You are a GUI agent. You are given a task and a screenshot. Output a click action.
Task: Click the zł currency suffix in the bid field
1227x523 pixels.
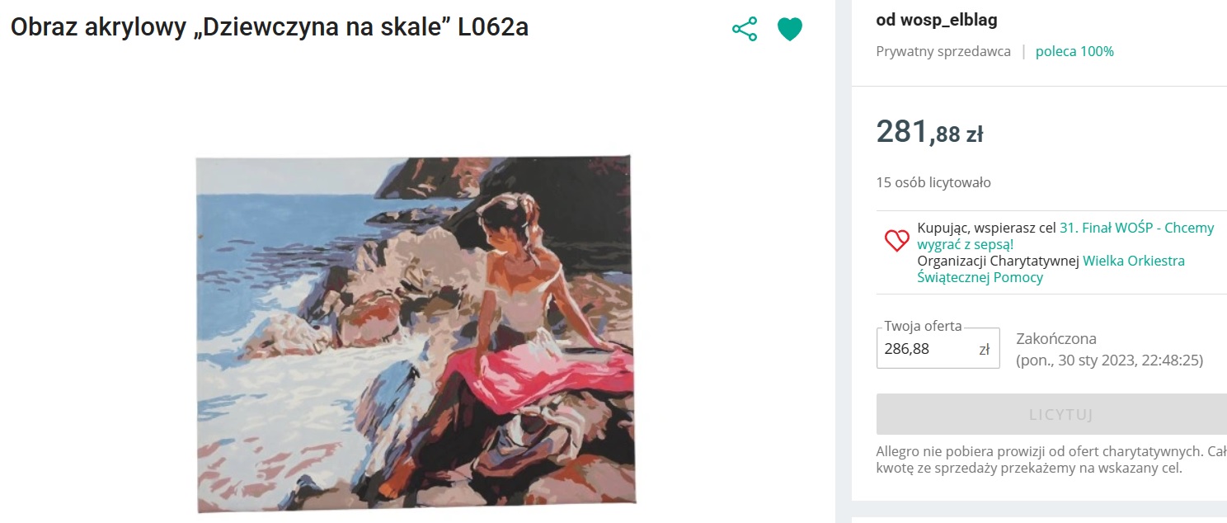click(984, 349)
